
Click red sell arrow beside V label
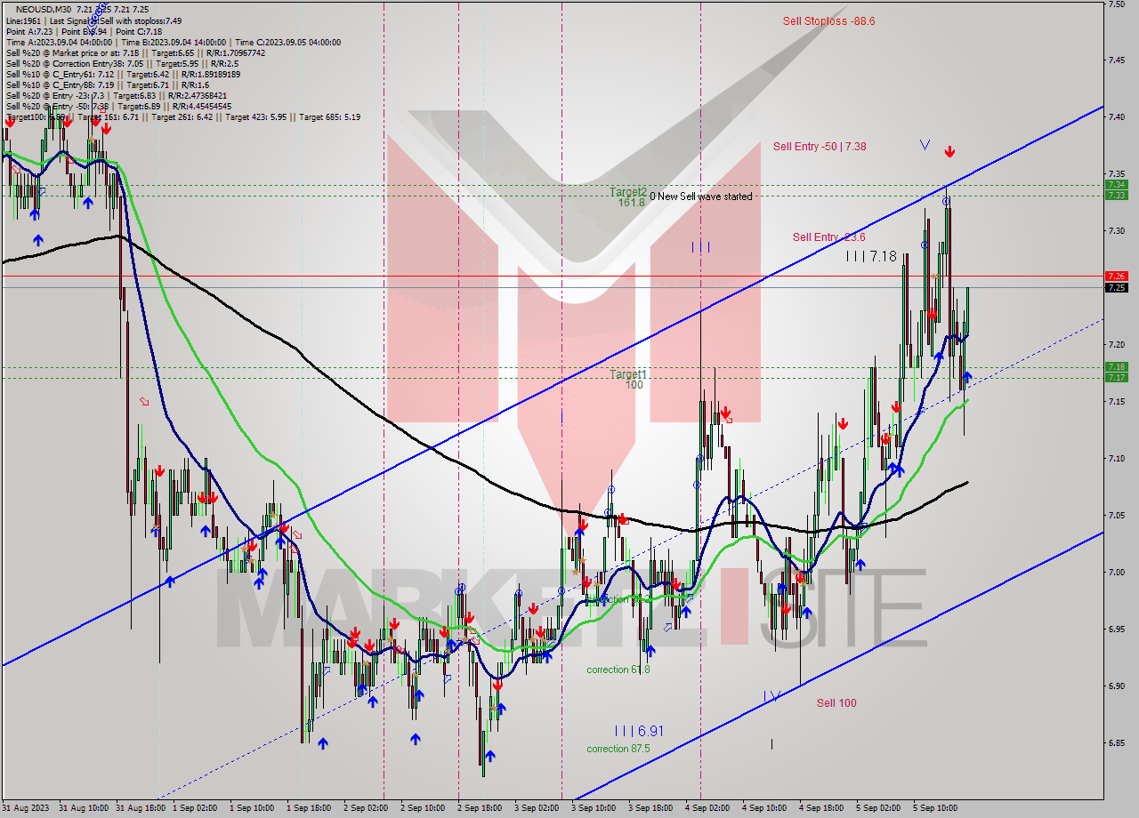pyautogui.click(x=949, y=152)
